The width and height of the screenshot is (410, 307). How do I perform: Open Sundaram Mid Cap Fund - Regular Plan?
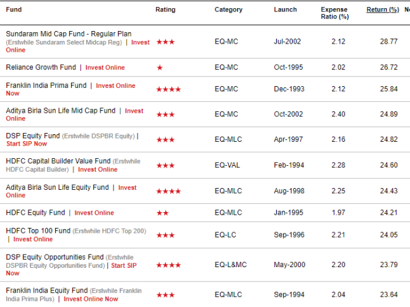pyautogui.click(x=68, y=34)
